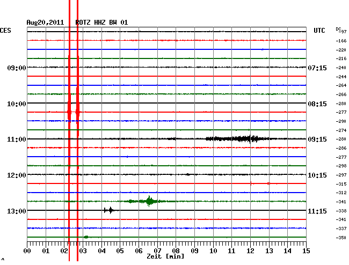
Task: Click the DC offset value -166
Action: (x=341, y=41)
